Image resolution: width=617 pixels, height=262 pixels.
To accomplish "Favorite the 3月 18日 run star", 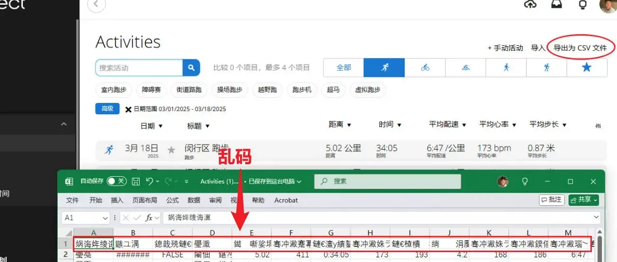I will 171,150.
